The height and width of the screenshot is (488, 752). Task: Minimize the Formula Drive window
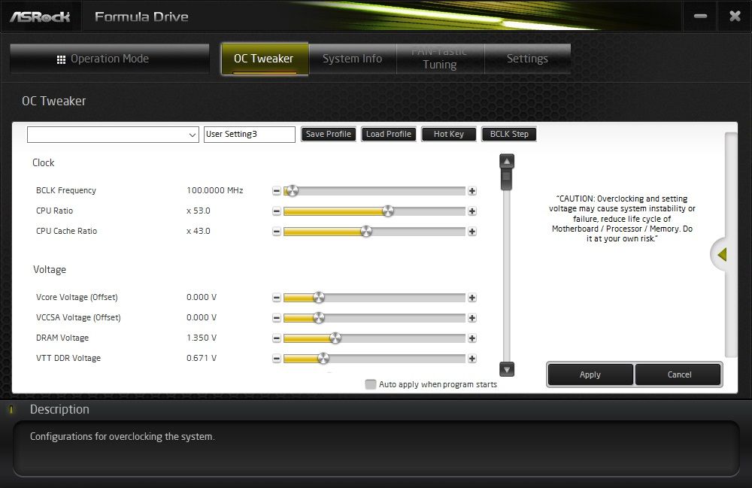(700, 17)
